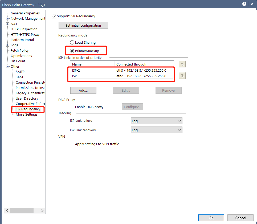Click Add to create a new ISP link
Viewport: 257px width, 224px height.
[x=83, y=90]
